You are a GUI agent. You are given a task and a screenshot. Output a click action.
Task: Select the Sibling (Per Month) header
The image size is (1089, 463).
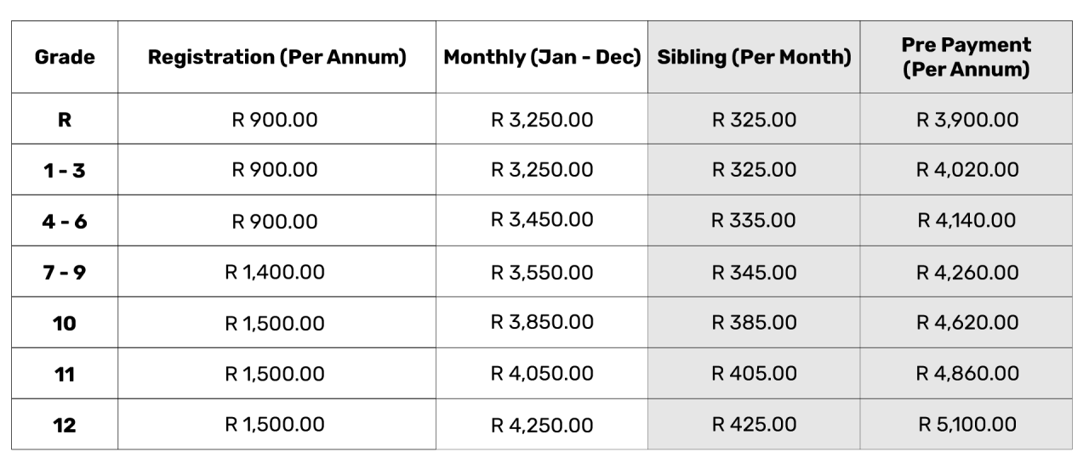(x=754, y=58)
